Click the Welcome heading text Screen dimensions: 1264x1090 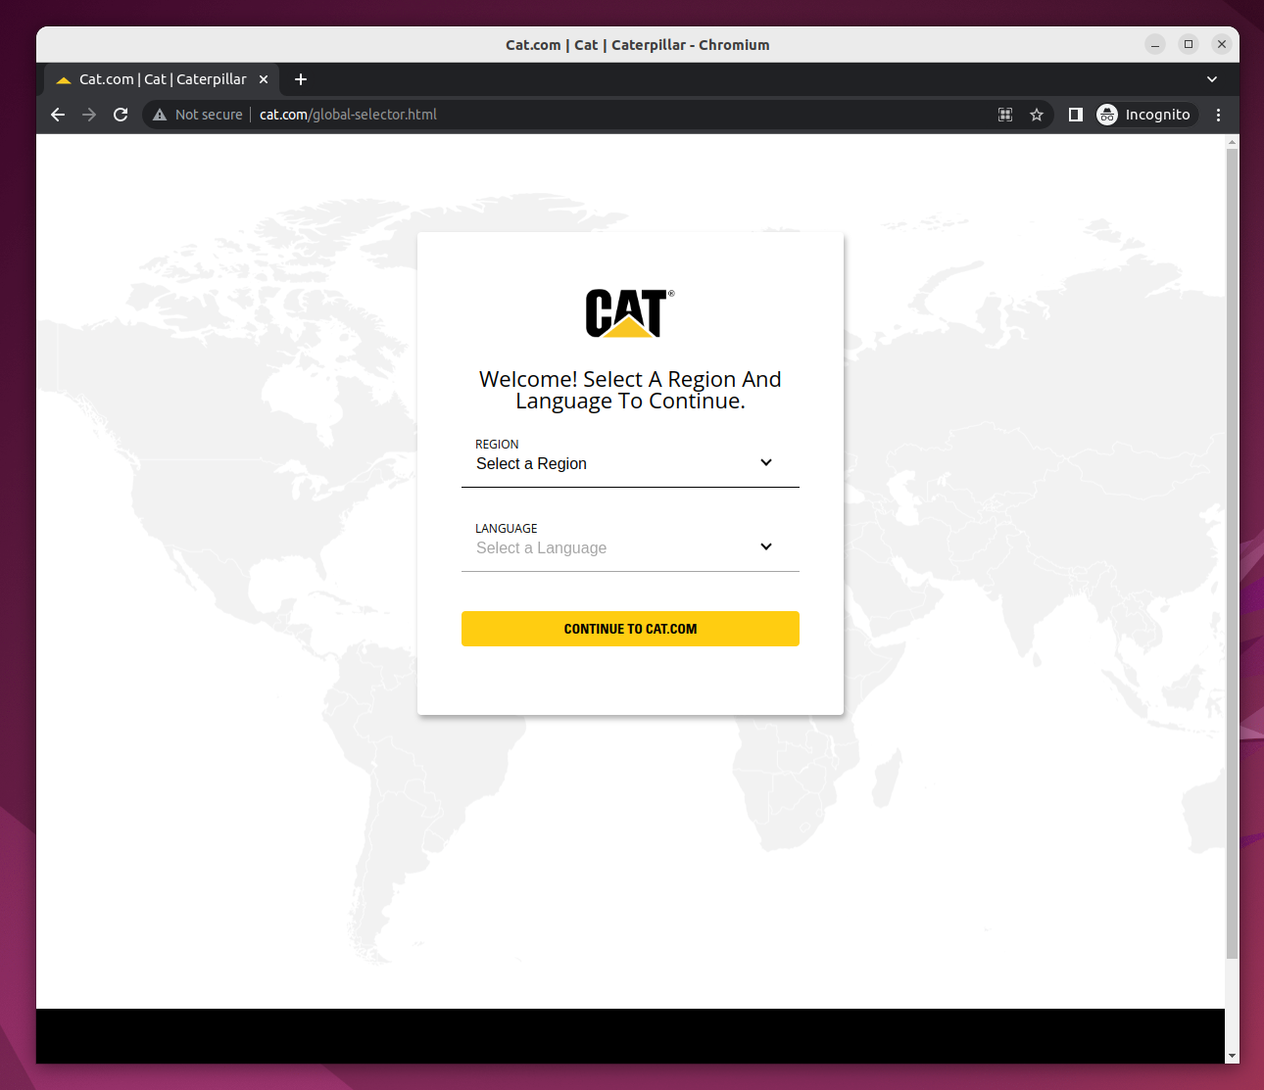click(630, 390)
